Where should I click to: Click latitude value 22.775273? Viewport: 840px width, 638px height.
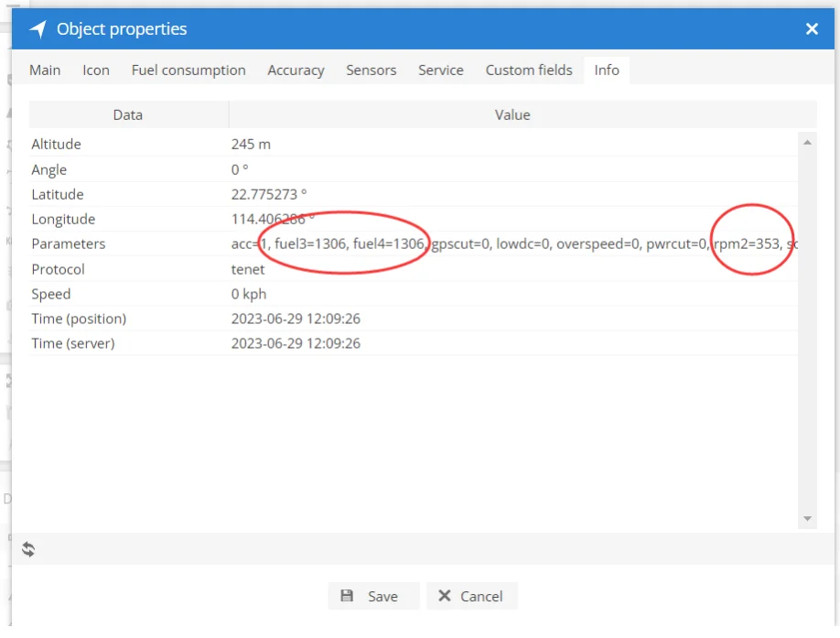pos(268,194)
